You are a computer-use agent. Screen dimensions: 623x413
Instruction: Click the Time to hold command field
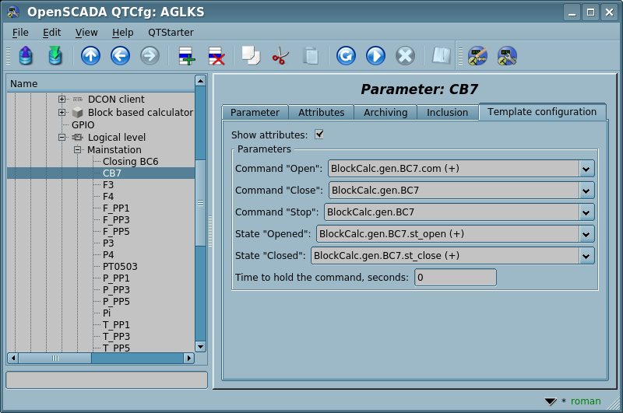tap(455, 278)
